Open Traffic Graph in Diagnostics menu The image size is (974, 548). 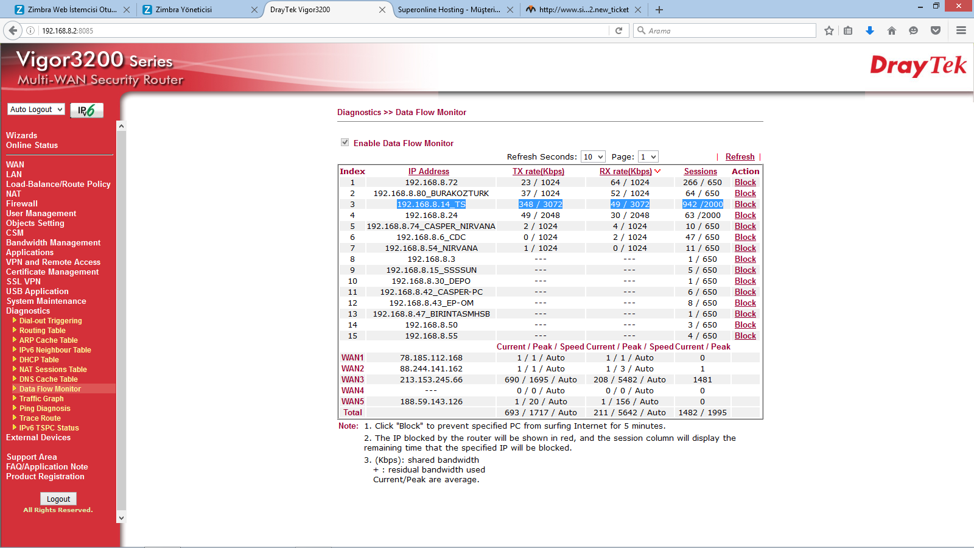pyautogui.click(x=41, y=399)
